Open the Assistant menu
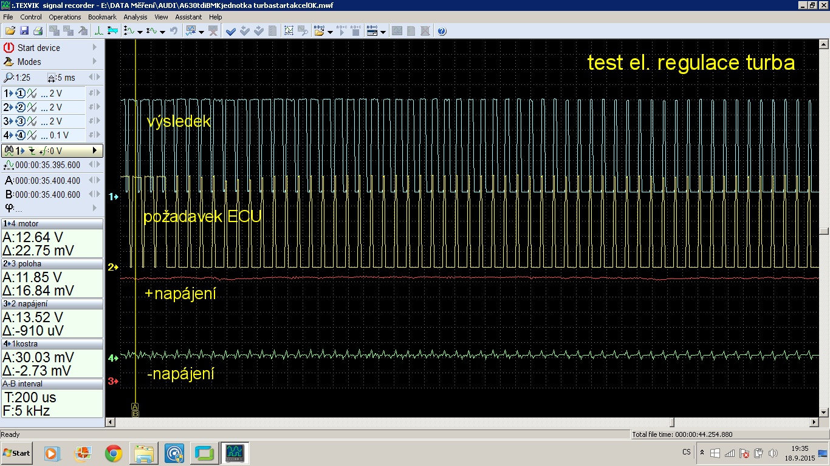The image size is (830, 466). click(188, 17)
